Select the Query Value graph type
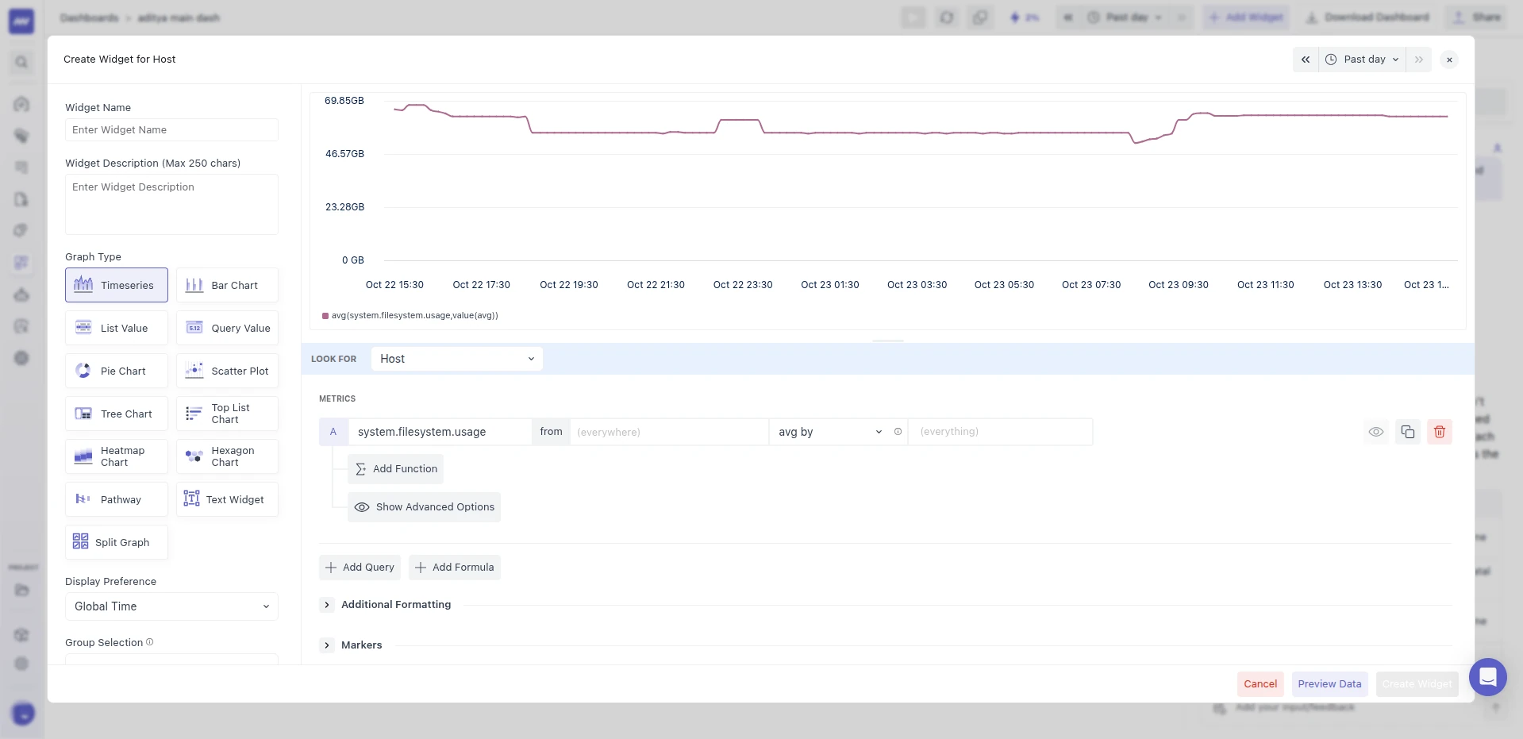1523x739 pixels. pos(227,328)
